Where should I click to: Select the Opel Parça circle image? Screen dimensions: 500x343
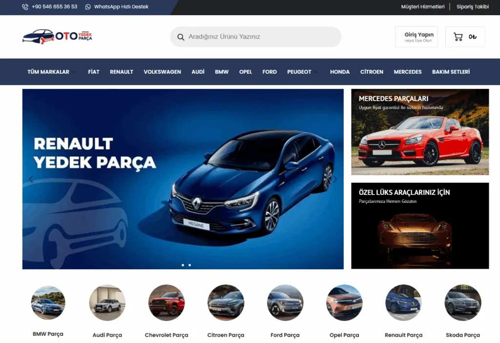(x=344, y=303)
